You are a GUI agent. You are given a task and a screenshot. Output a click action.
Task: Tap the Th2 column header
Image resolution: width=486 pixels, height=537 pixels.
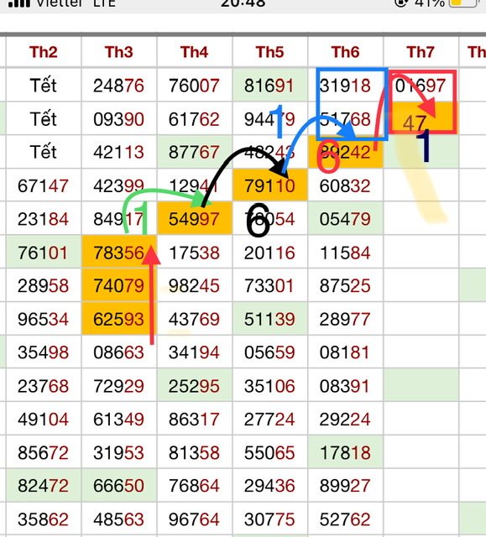44,52
